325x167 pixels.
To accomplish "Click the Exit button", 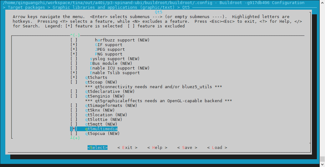I will (x=127, y=147).
